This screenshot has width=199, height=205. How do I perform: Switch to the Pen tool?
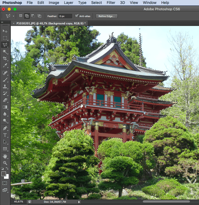point(5,128)
